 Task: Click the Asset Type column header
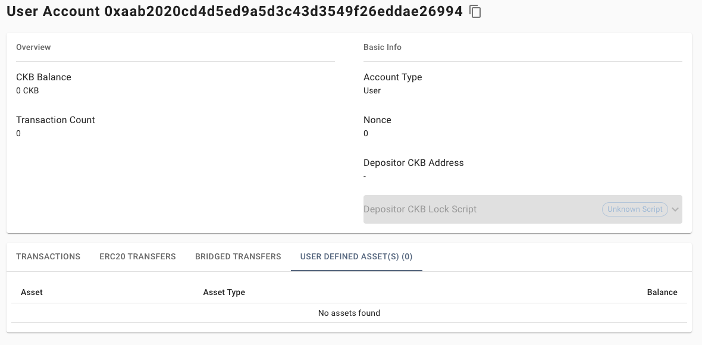coord(224,292)
